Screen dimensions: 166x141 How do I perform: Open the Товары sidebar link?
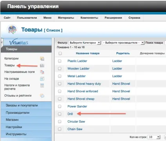9,65
